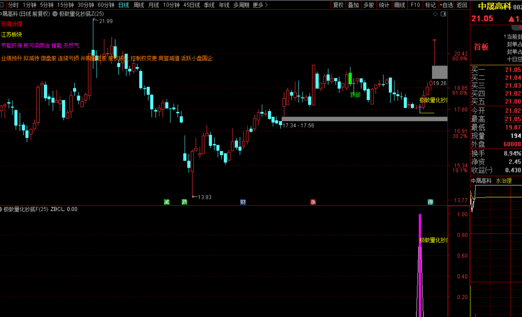Open the 极致量化抄底F(25) sub-indicator settings icon
The width and height of the screenshot is (522, 317).
coord(1,209)
